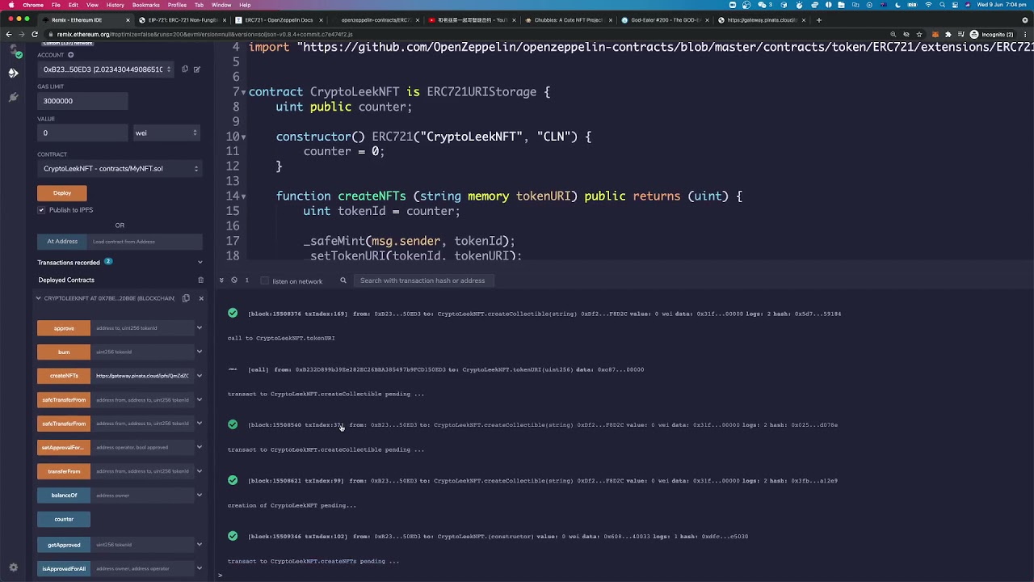Expand the Transactions recorded section

(x=200, y=263)
